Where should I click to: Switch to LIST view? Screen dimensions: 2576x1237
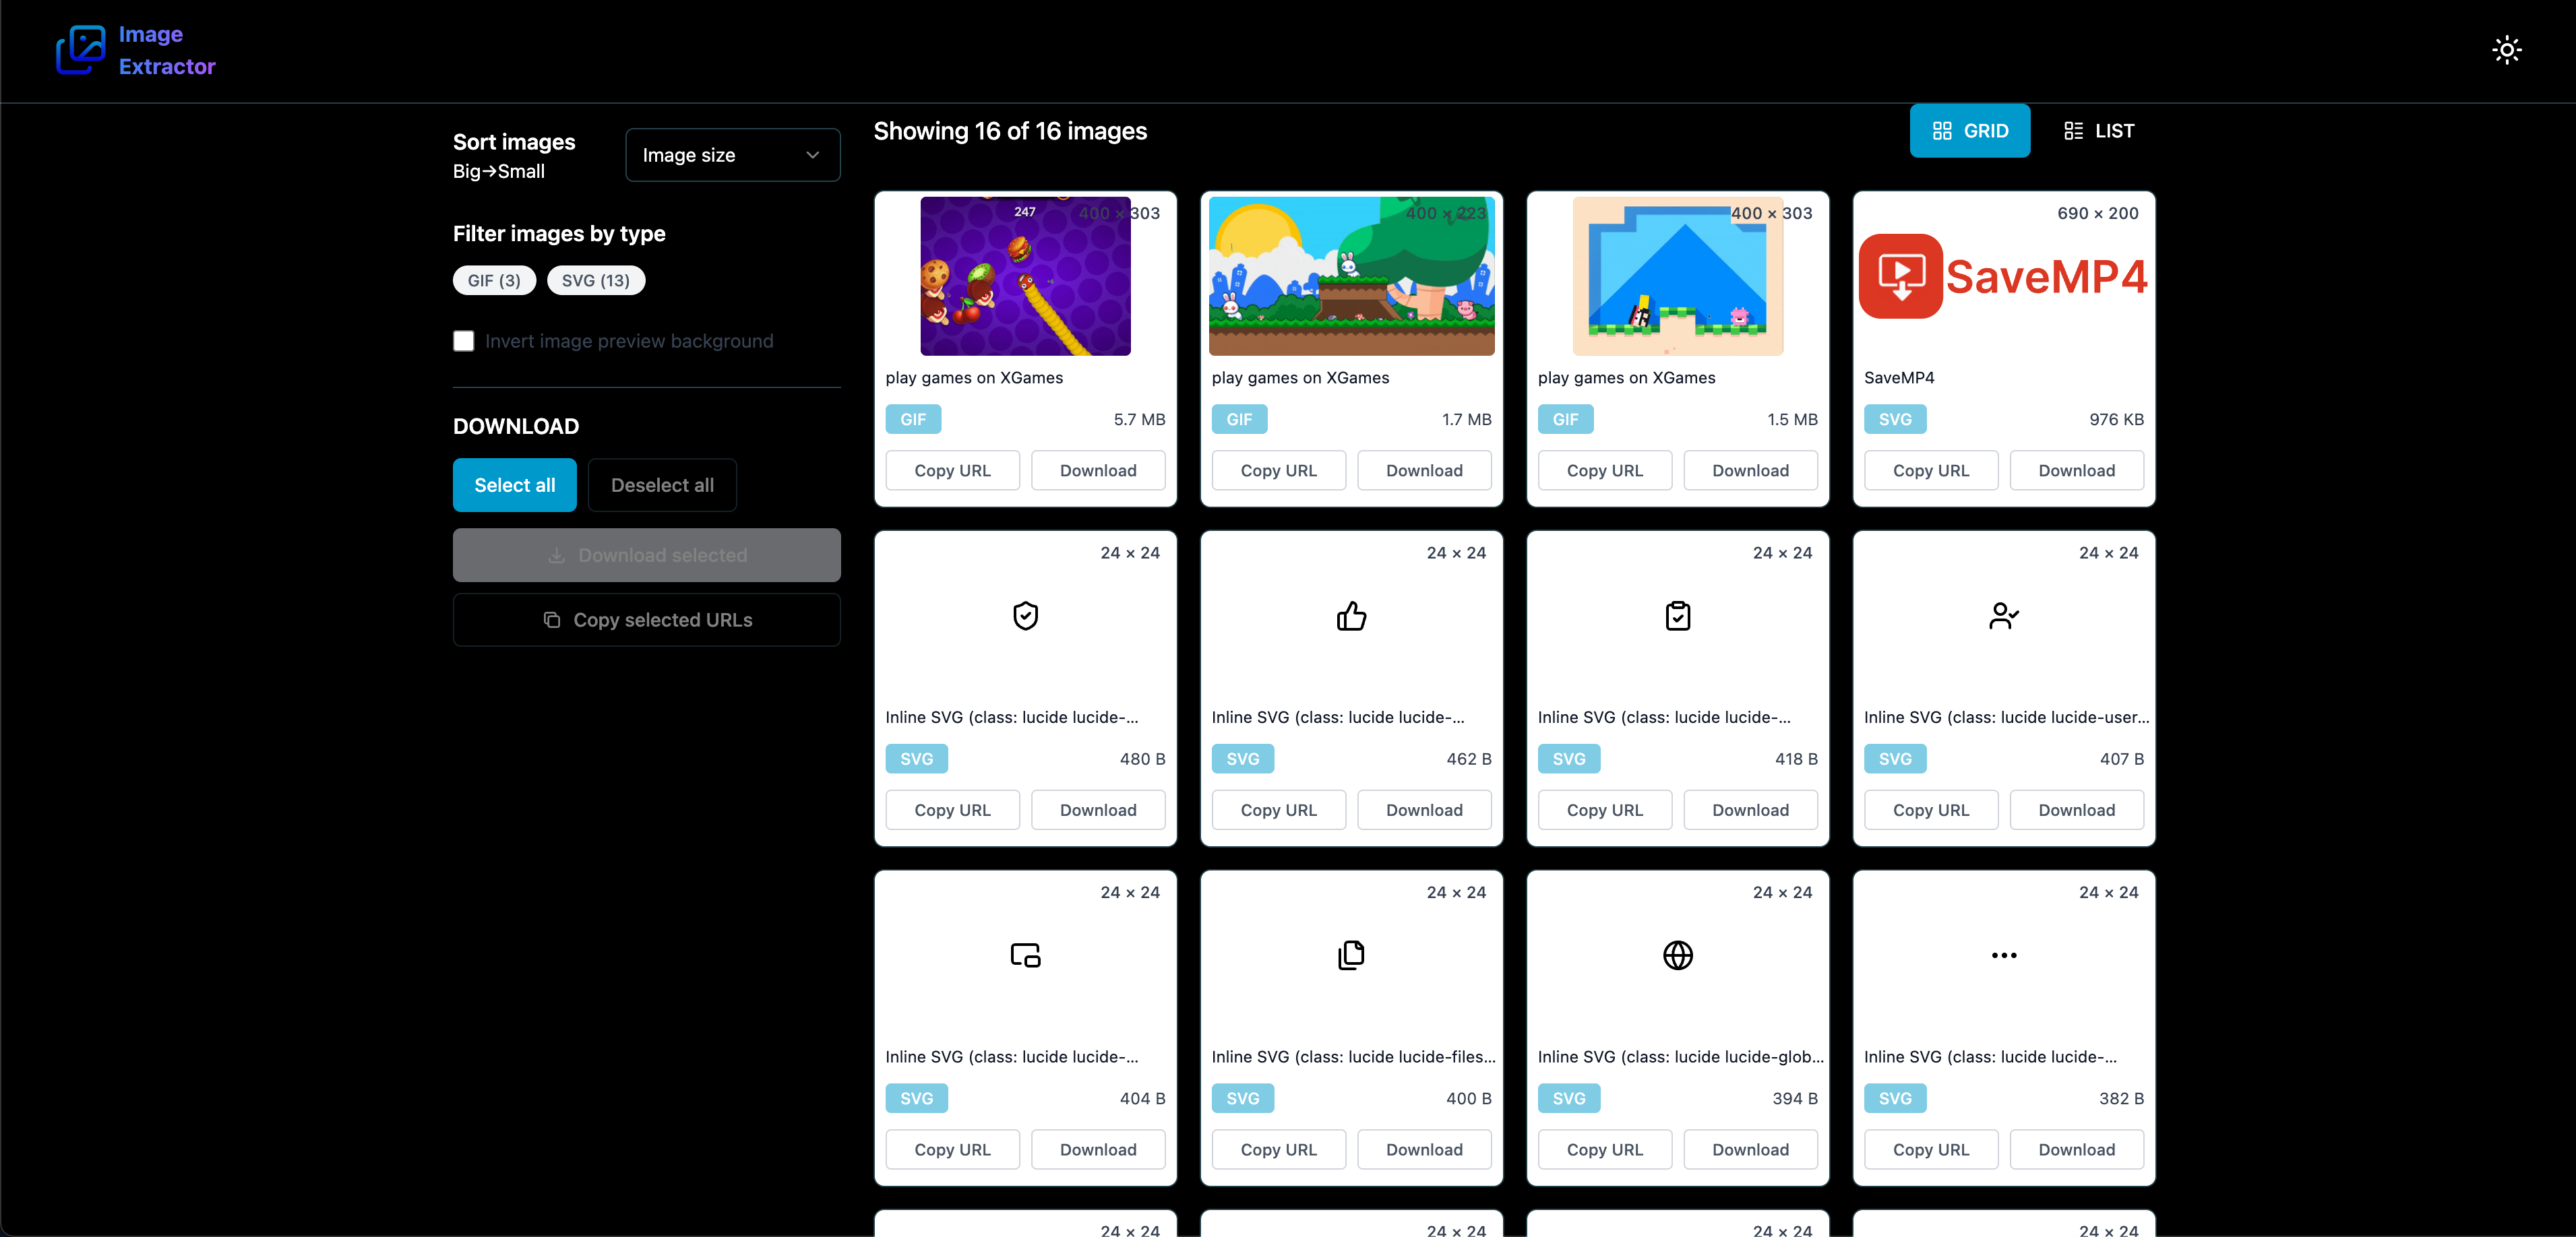pyautogui.click(x=2098, y=130)
